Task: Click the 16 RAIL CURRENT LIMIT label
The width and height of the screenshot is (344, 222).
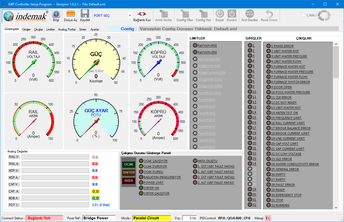Action: click(x=288, y=123)
